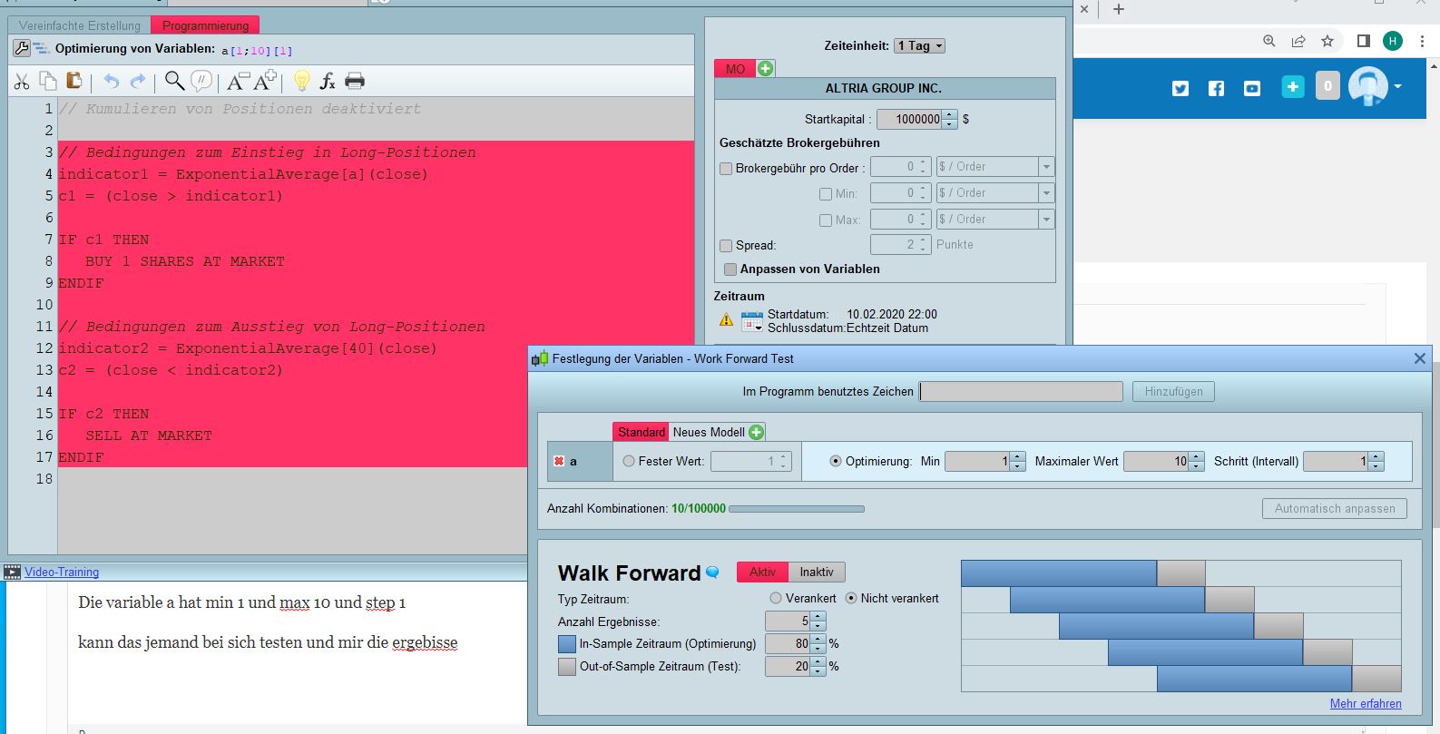This screenshot has height=734, width=1440.
Task: Click the Schritt (Intervall) stepper
Action: (1376, 462)
